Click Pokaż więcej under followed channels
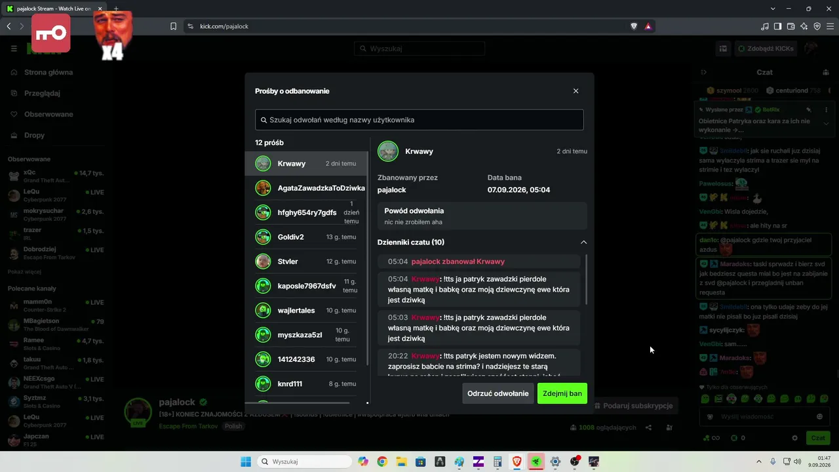This screenshot has width=839, height=472. 24,271
